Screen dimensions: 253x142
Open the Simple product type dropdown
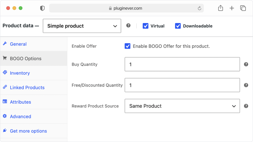(82, 26)
